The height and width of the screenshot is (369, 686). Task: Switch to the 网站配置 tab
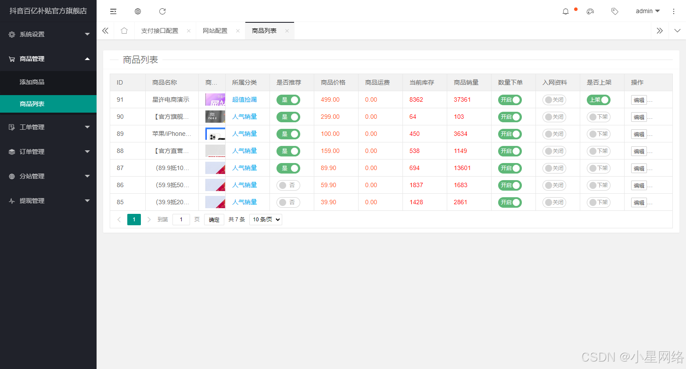(215, 31)
